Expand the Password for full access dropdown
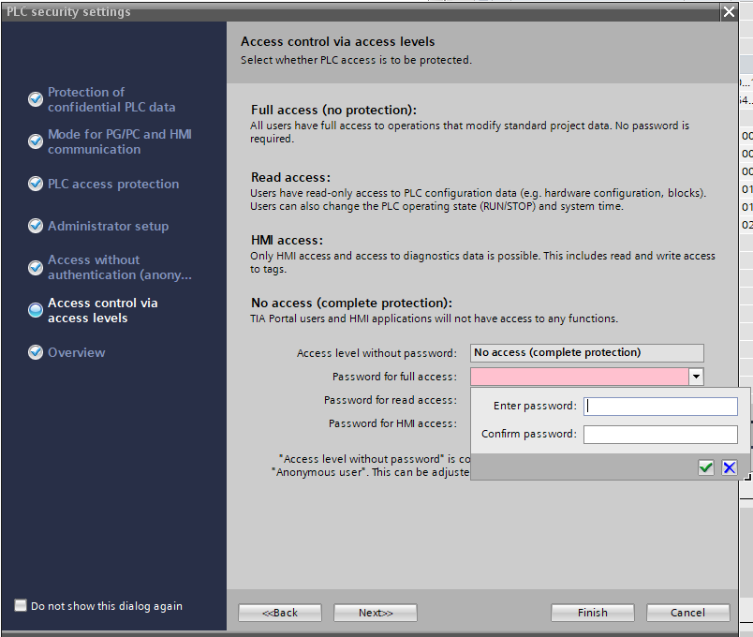The width and height of the screenshot is (753, 637). (x=695, y=377)
